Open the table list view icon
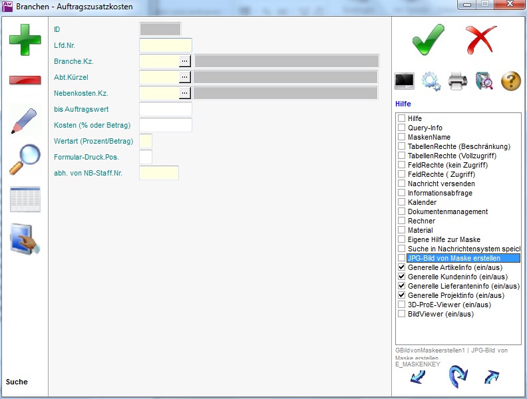This screenshot has height=399, width=527. tap(25, 199)
